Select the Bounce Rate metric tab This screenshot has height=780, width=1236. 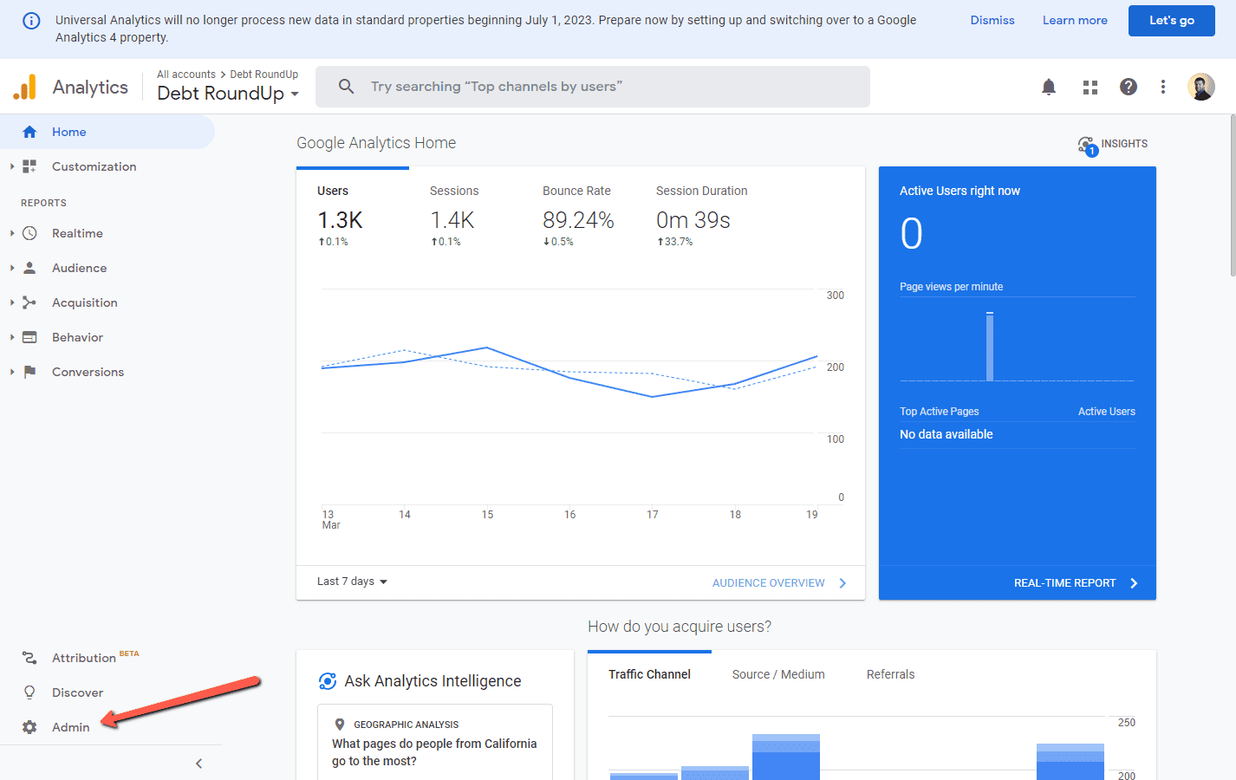578,217
